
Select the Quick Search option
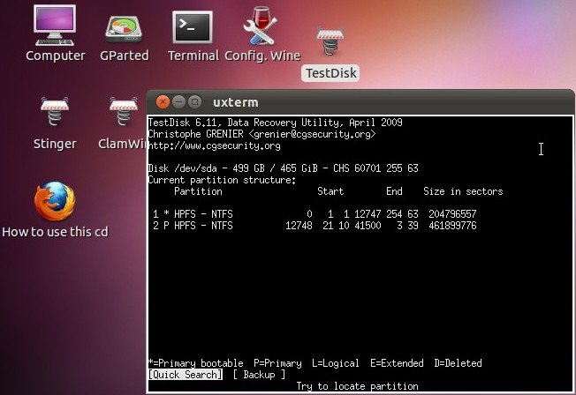[x=186, y=375]
